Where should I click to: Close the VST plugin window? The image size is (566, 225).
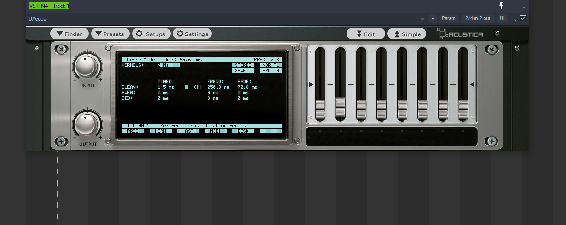pyautogui.click(x=524, y=6)
